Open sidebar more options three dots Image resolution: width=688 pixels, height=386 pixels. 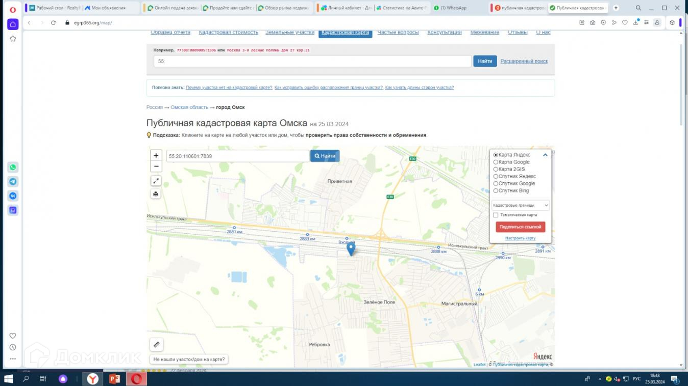point(13,359)
